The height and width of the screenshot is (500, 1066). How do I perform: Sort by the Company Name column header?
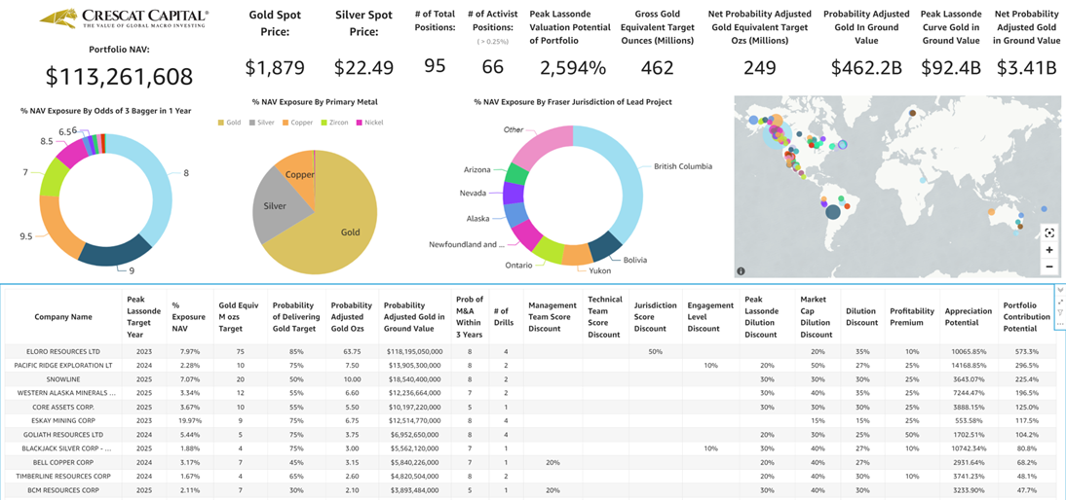[x=63, y=317]
